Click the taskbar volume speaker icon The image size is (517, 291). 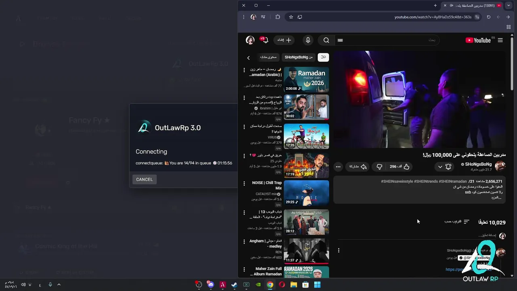pos(23,285)
